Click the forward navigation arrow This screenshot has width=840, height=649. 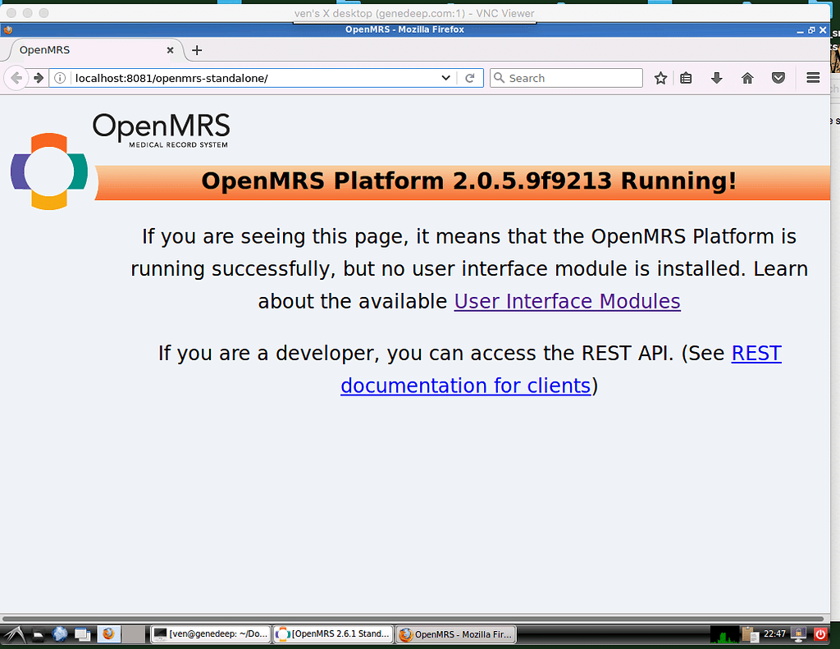click(x=39, y=77)
